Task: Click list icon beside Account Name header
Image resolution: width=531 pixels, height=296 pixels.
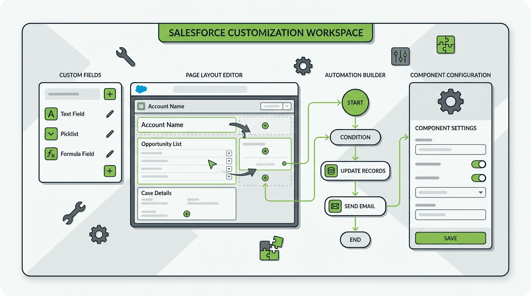Action: [x=141, y=106]
